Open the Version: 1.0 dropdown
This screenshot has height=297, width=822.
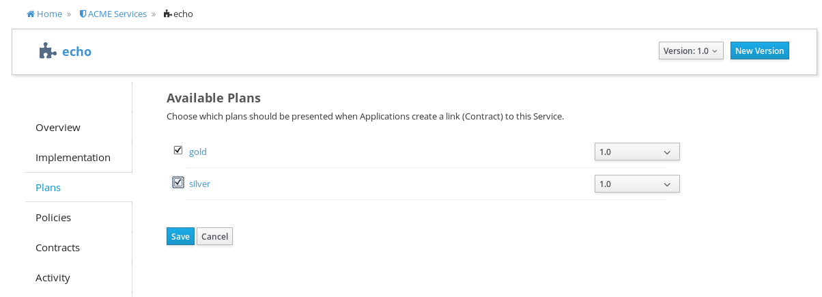point(691,51)
